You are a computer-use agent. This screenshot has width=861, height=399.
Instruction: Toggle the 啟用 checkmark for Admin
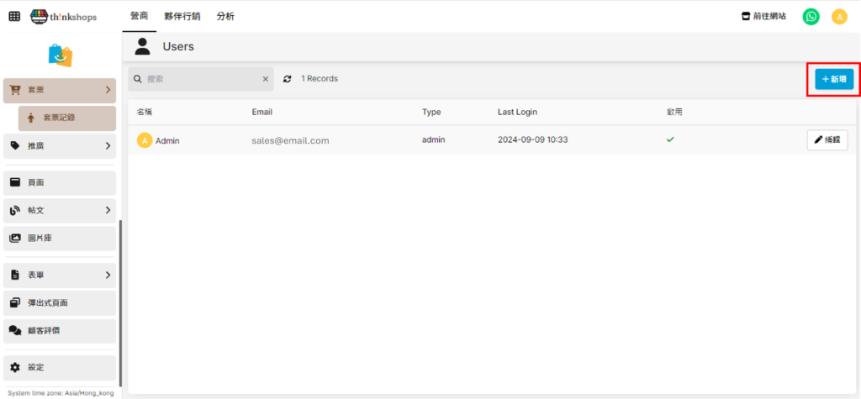670,139
